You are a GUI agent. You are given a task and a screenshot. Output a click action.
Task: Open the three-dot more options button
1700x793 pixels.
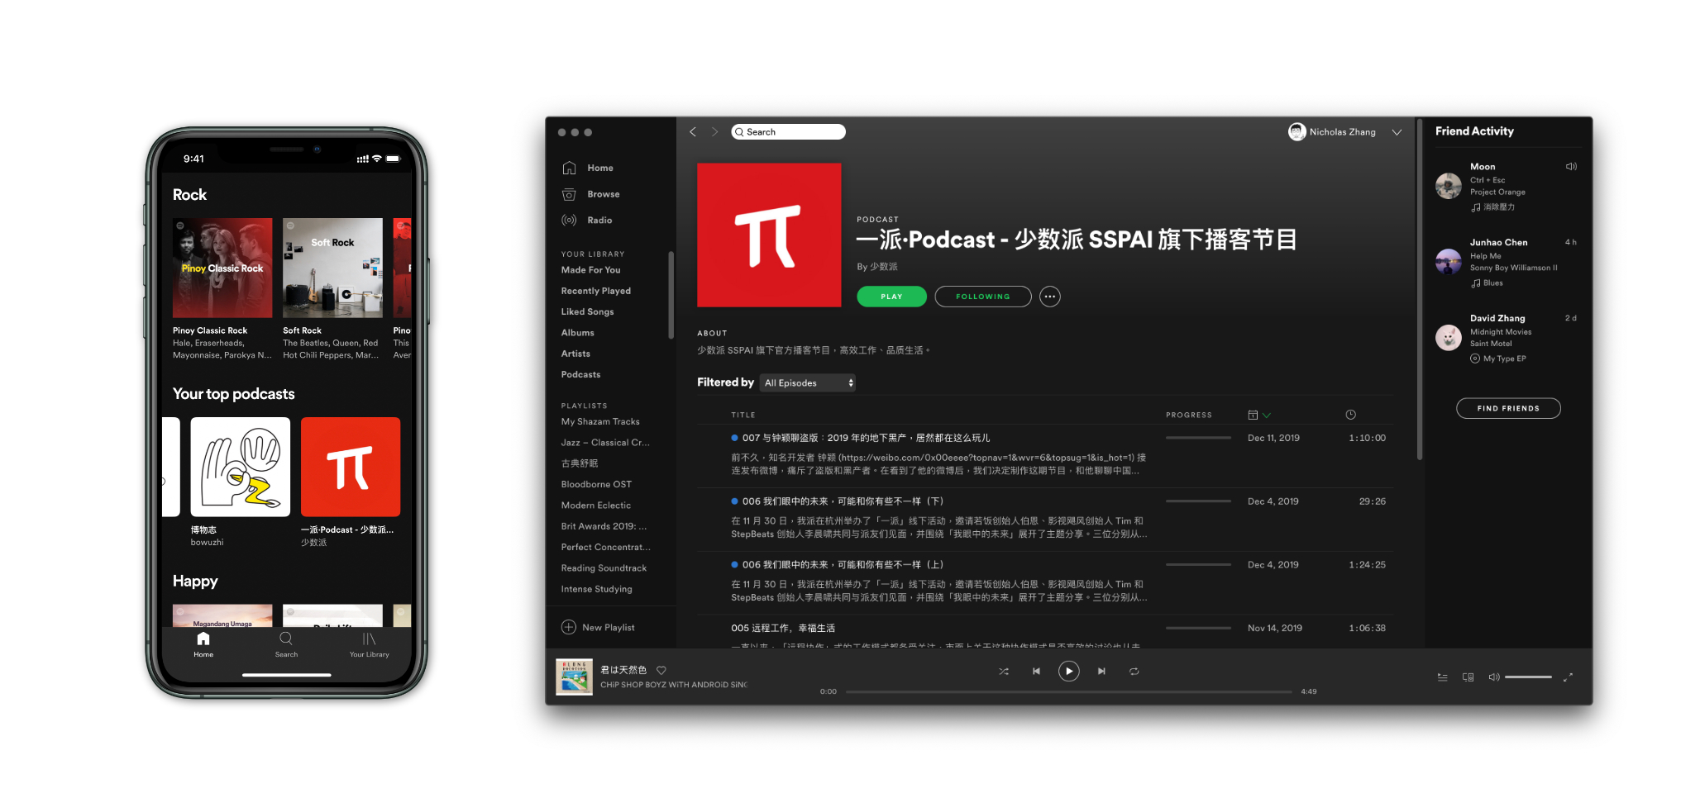[1049, 297]
